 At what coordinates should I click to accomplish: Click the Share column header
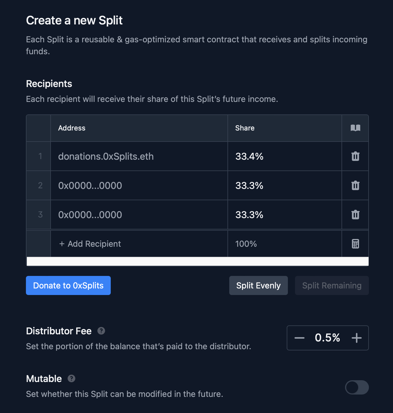point(245,128)
